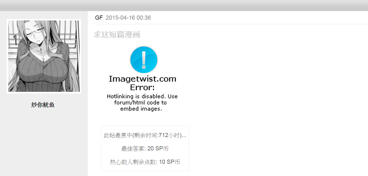
Task: Click the Imagetwist.com heading text
Action: coord(142,79)
